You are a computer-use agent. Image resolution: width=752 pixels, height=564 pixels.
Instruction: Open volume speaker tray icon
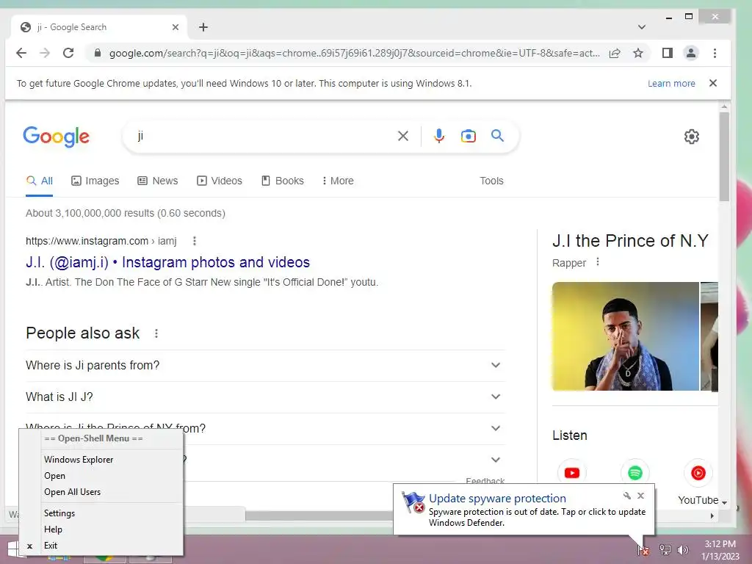(683, 549)
